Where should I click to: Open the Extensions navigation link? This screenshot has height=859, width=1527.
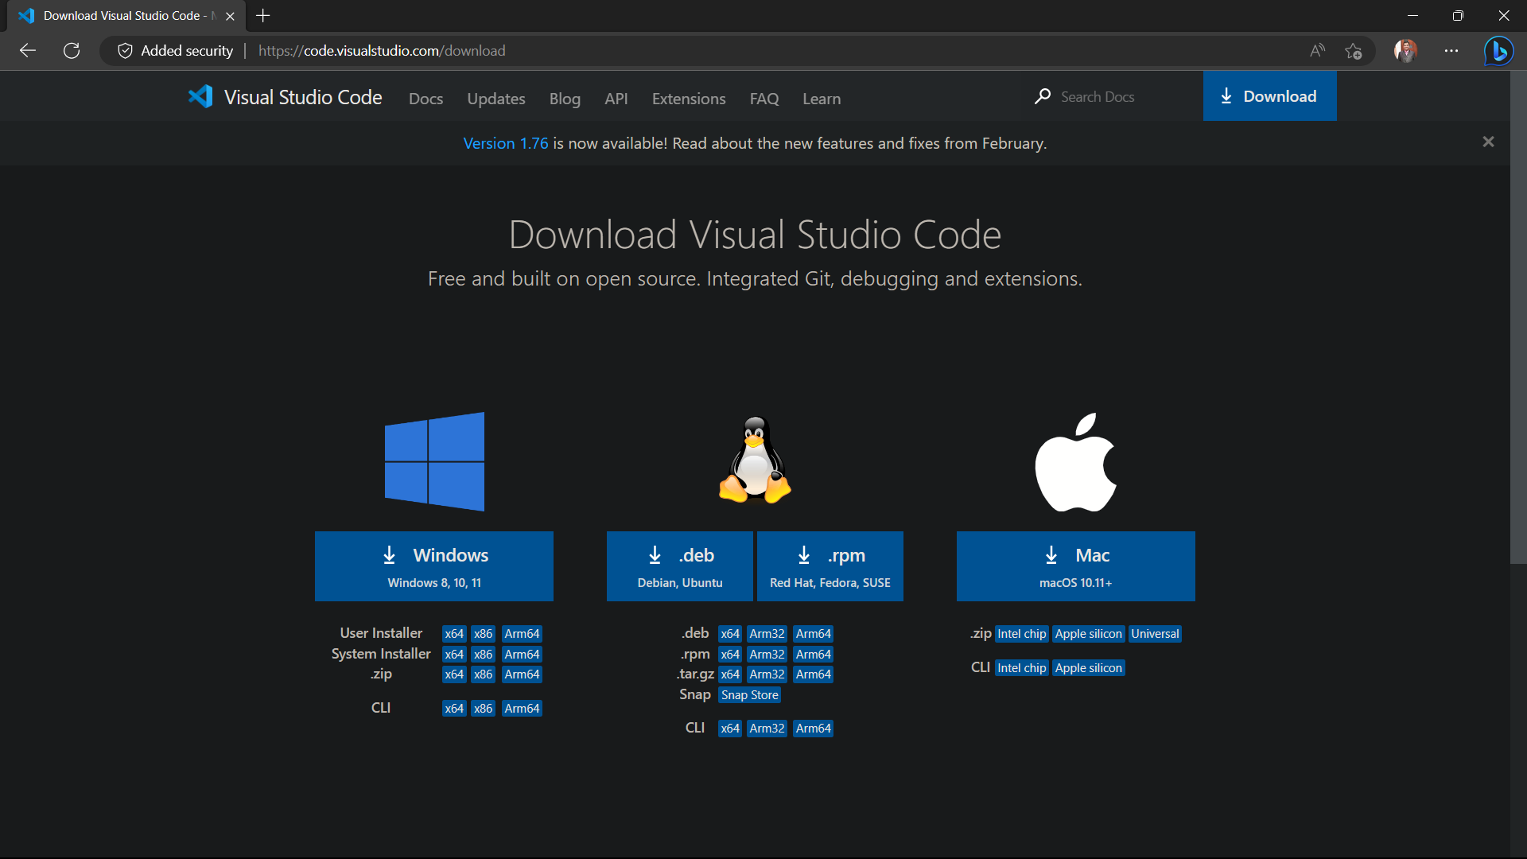pos(689,99)
